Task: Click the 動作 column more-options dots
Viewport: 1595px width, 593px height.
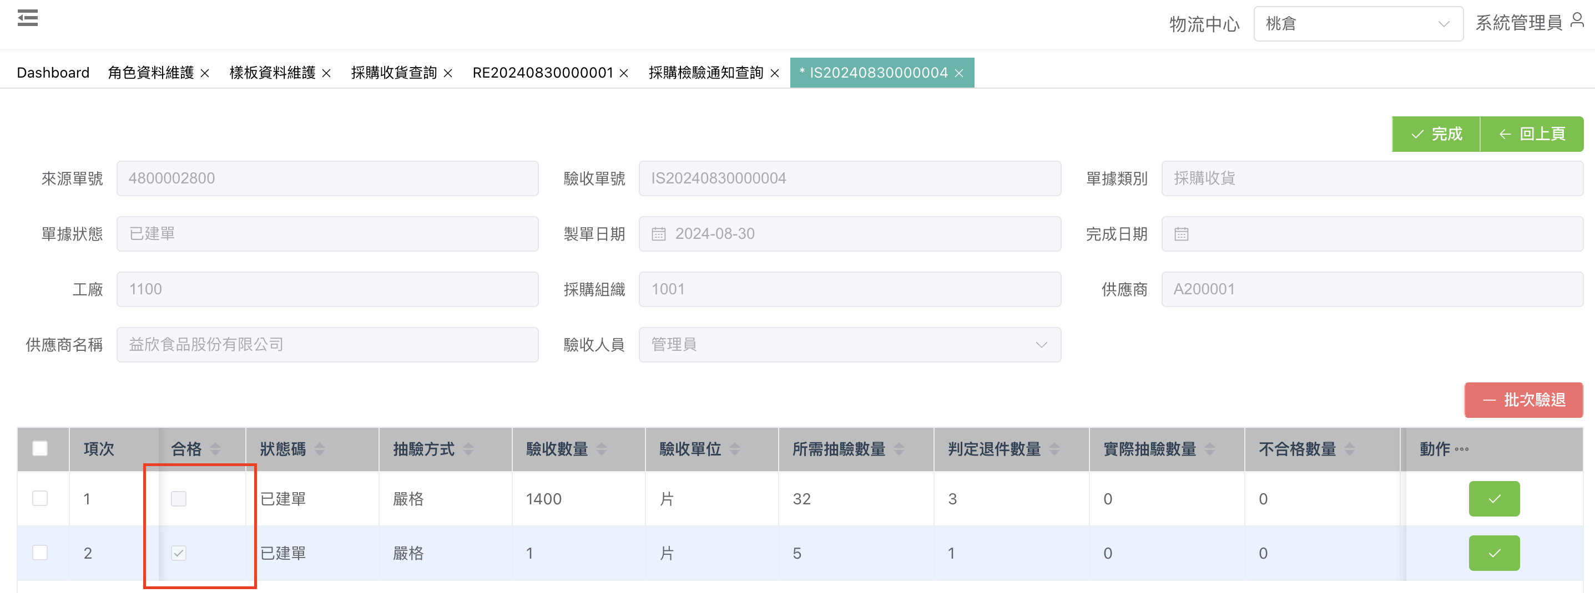Action: click(x=1461, y=449)
